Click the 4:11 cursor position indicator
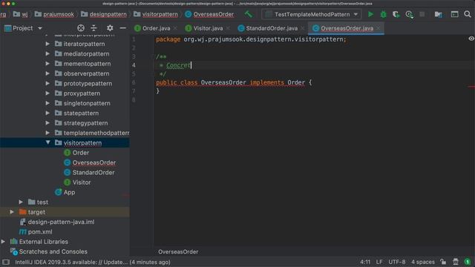This screenshot has height=267, width=475. tap(365, 262)
